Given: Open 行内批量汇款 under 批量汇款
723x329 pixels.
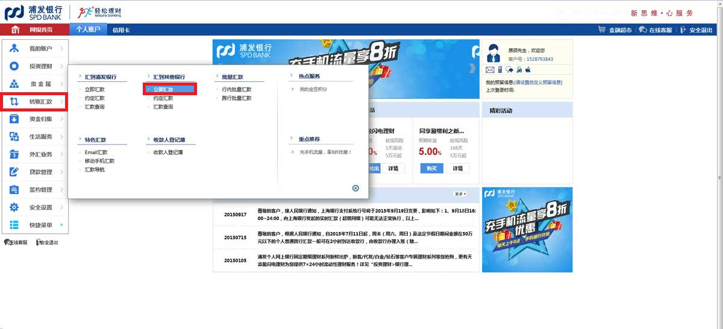Looking at the screenshot, I should click(x=237, y=89).
